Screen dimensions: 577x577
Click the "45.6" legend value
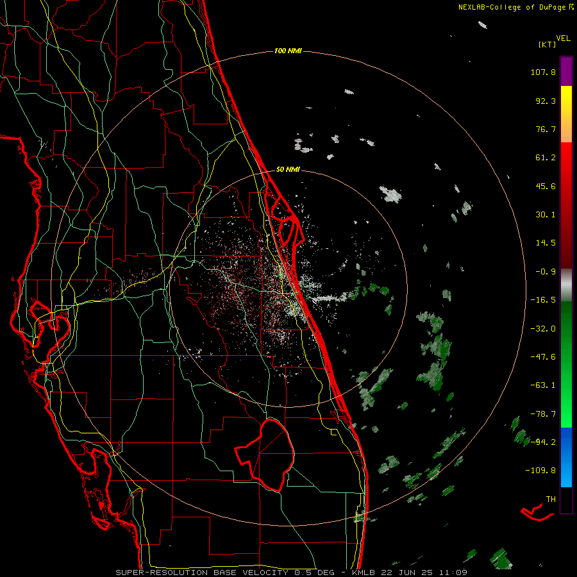(546, 186)
